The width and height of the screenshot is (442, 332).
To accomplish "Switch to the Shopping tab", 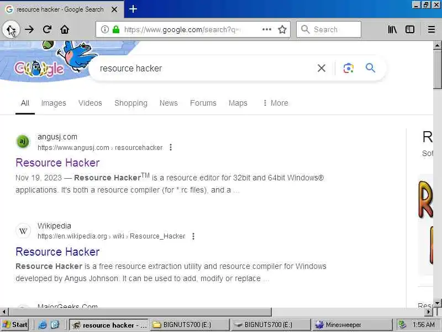I will point(131,103).
